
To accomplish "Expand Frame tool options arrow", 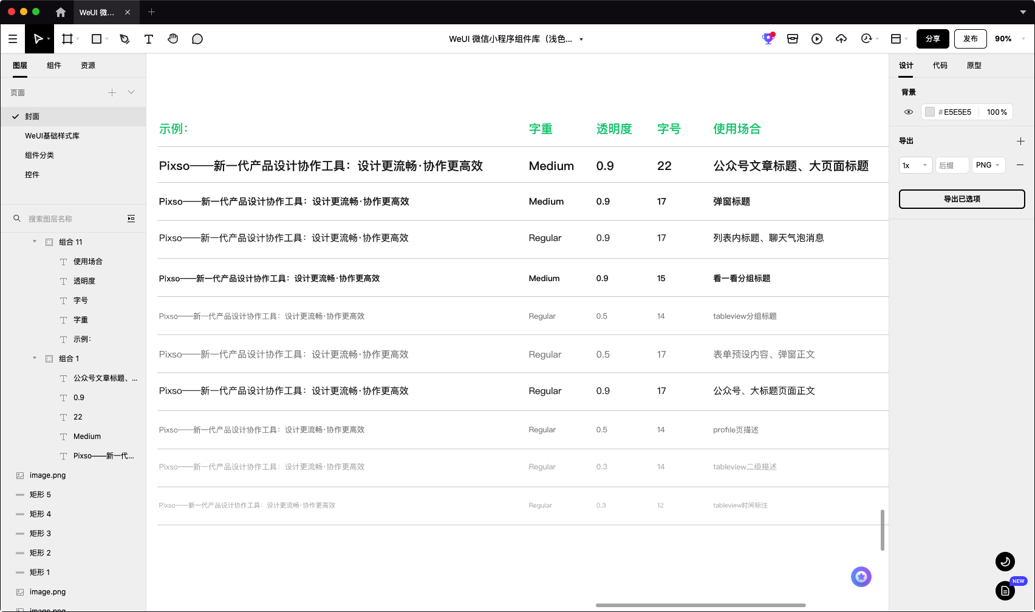I will [x=78, y=39].
